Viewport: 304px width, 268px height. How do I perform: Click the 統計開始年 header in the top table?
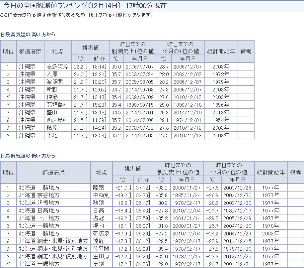tap(221, 52)
